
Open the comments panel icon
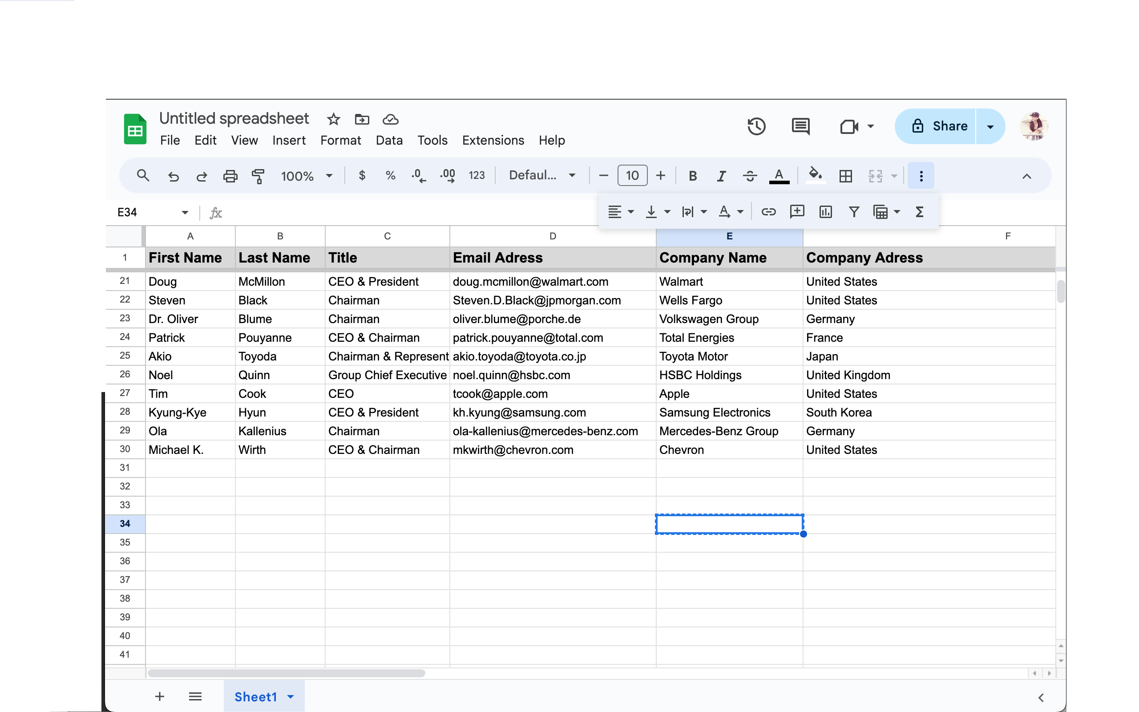click(x=800, y=126)
